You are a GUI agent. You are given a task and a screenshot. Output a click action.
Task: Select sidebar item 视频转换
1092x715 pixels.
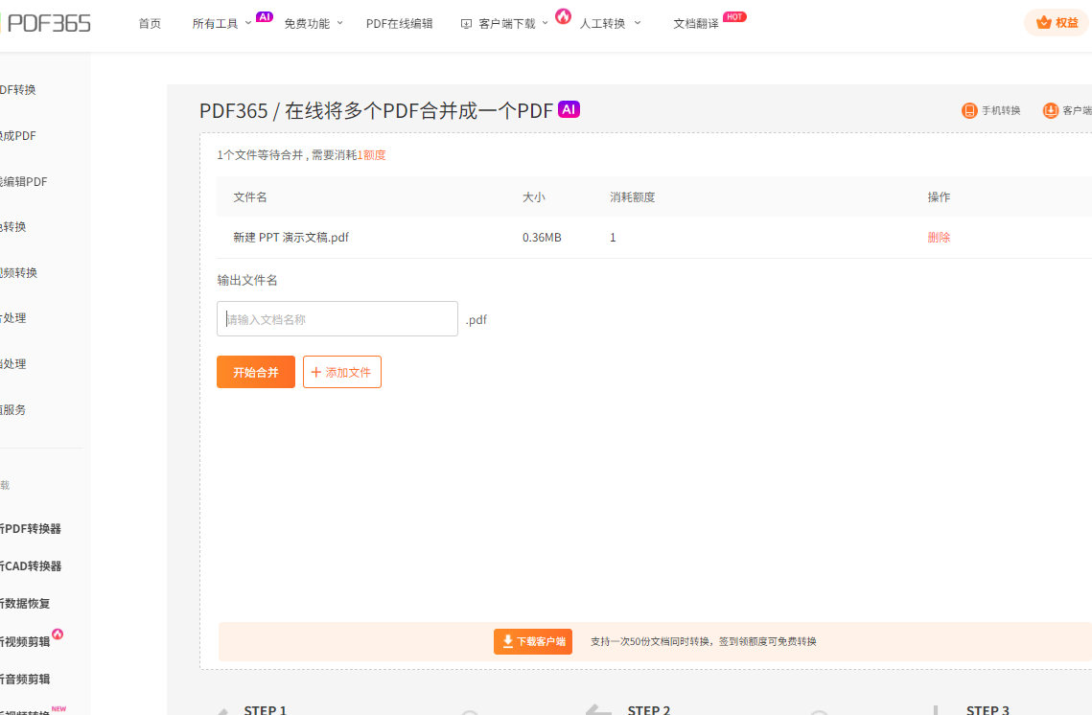(19, 273)
